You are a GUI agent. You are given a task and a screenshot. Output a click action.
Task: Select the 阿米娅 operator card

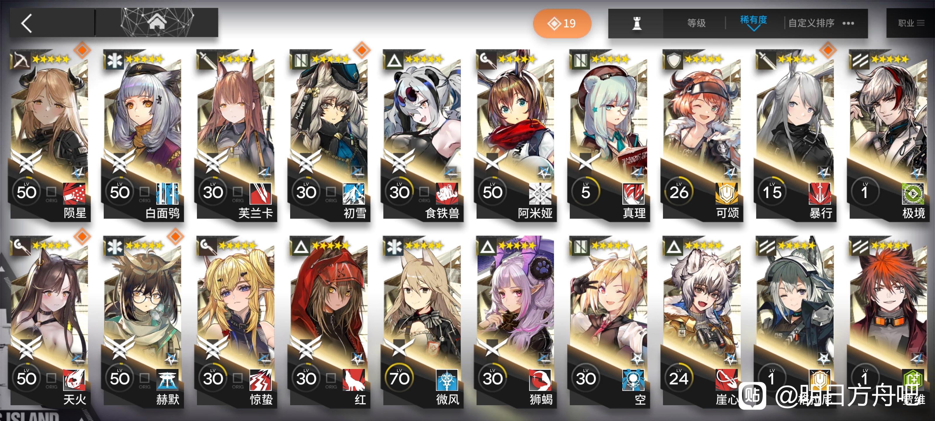pyautogui.click(x=515, y=135)
